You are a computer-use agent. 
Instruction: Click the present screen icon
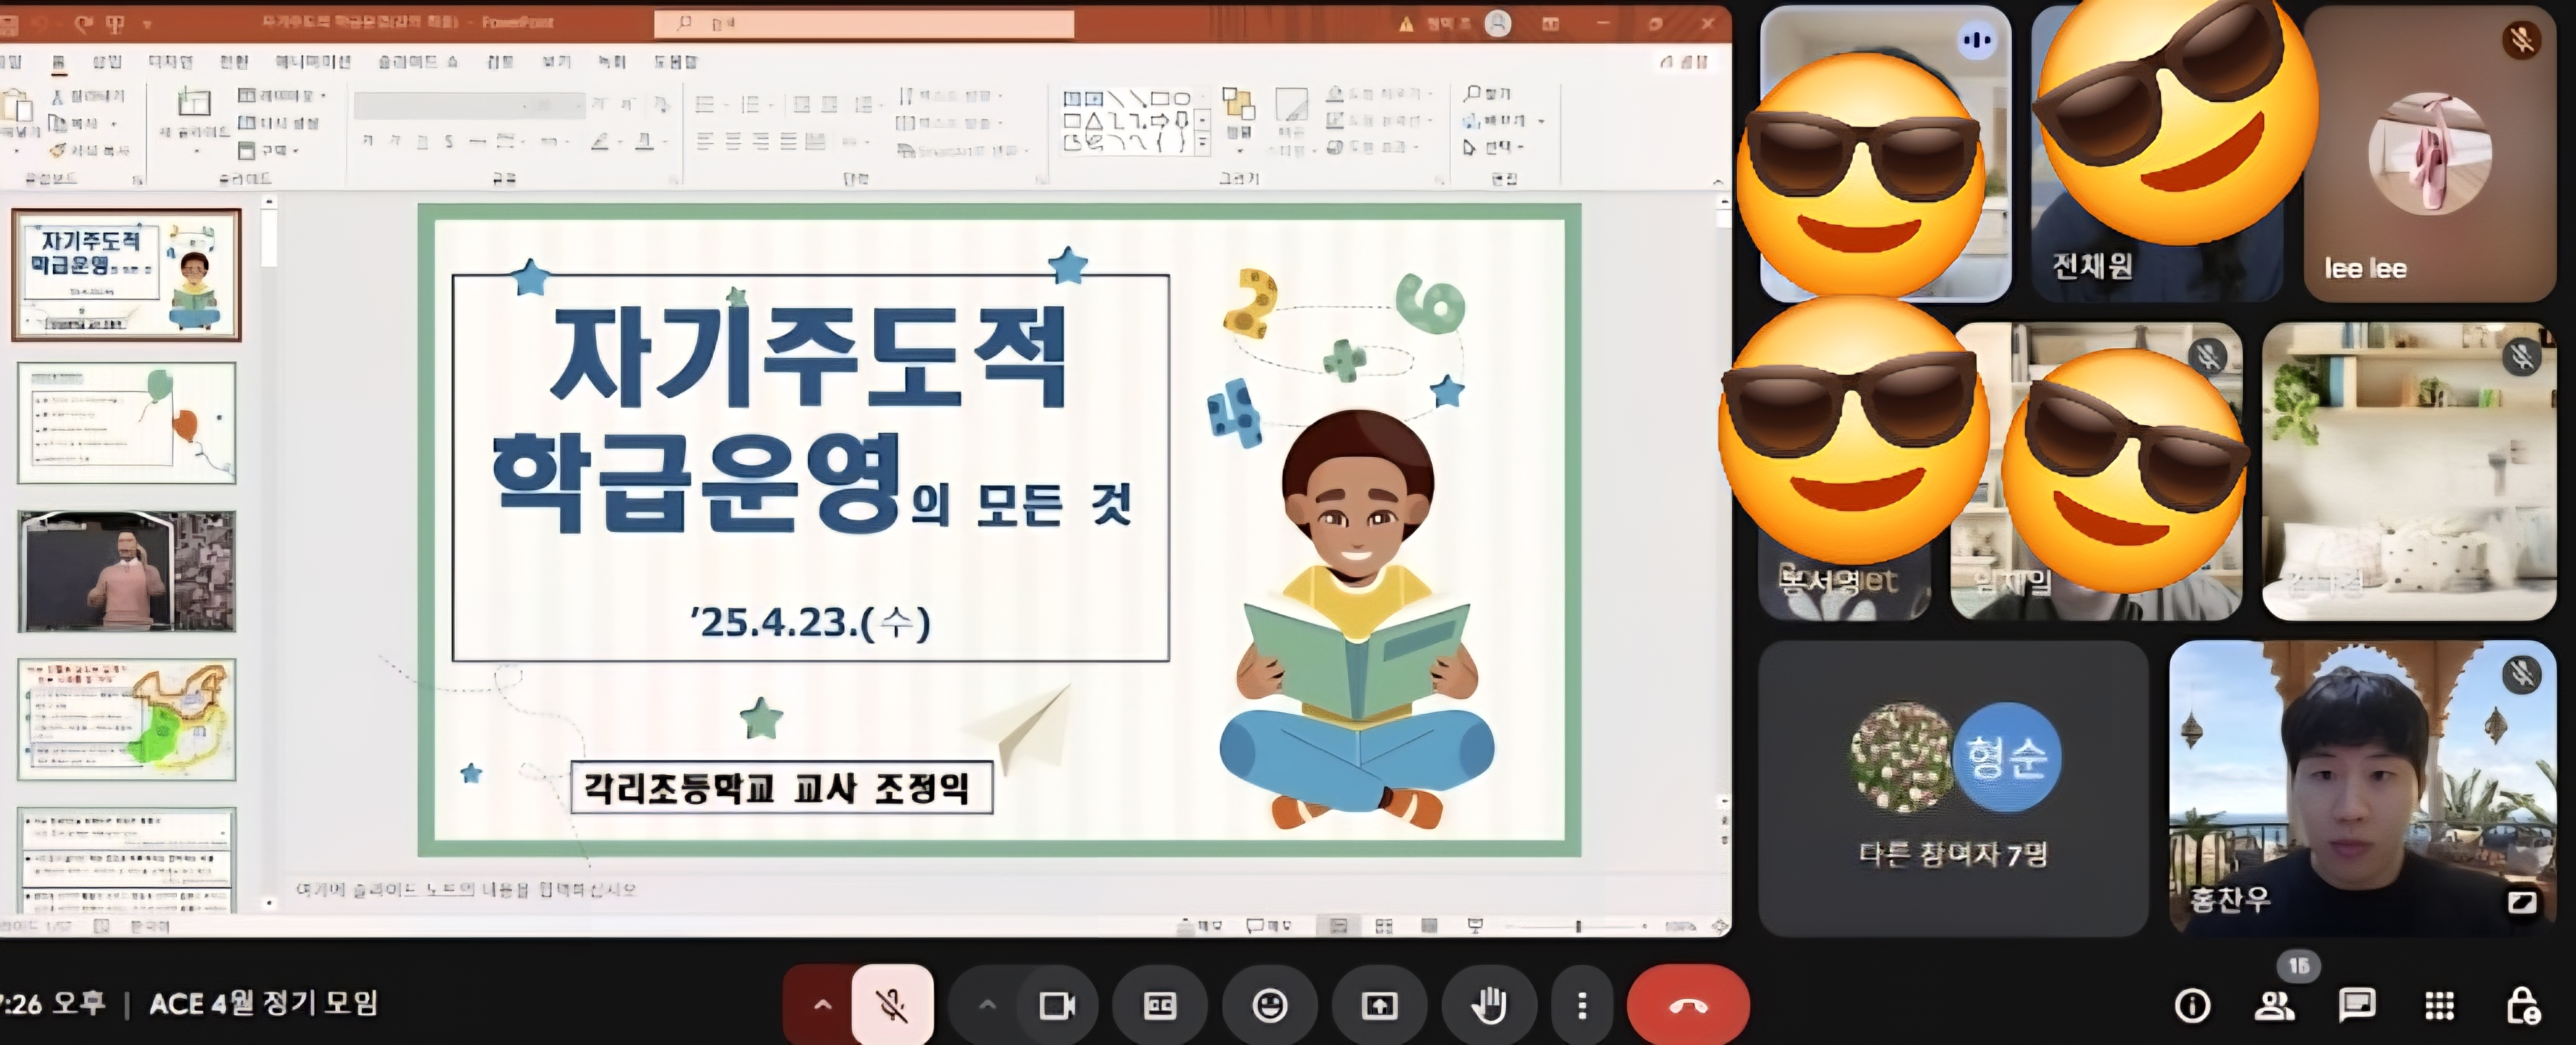pyautogui.click(x=1380, y=1006)
